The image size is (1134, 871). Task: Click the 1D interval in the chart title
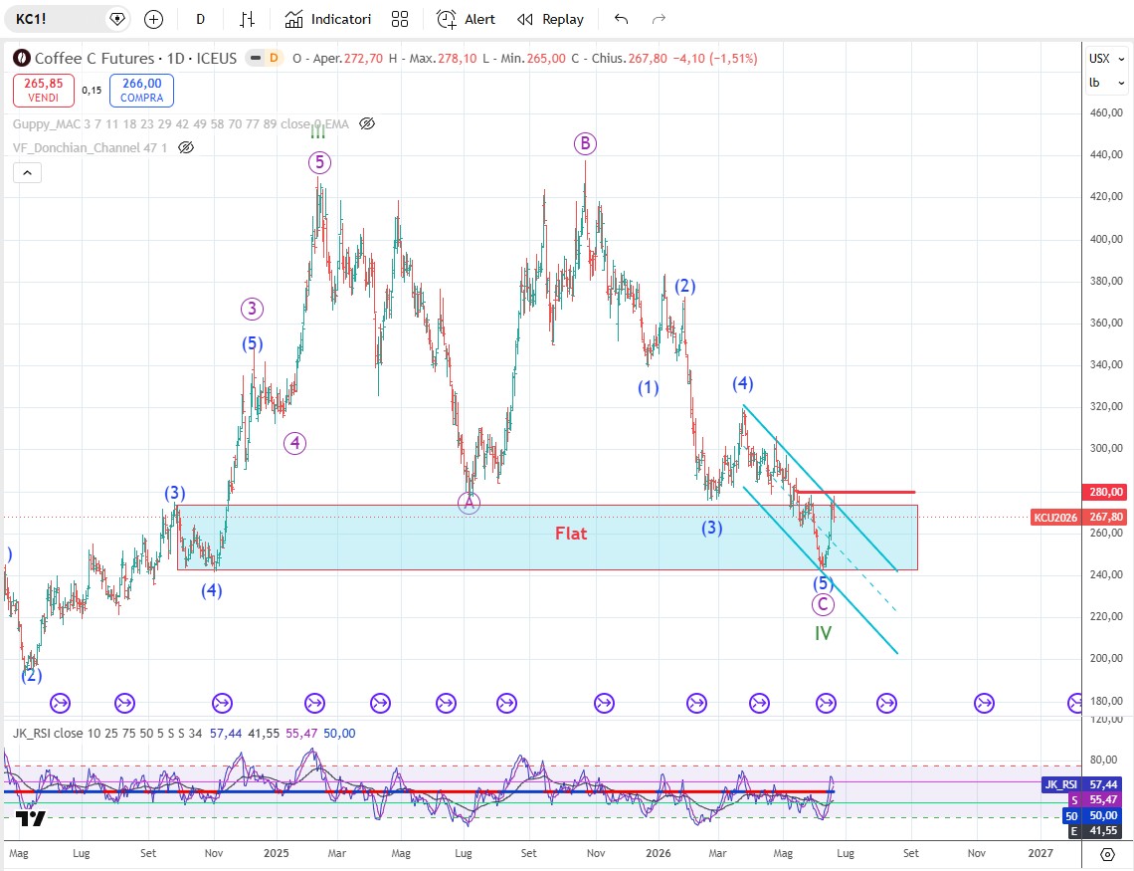pos(176,58)
